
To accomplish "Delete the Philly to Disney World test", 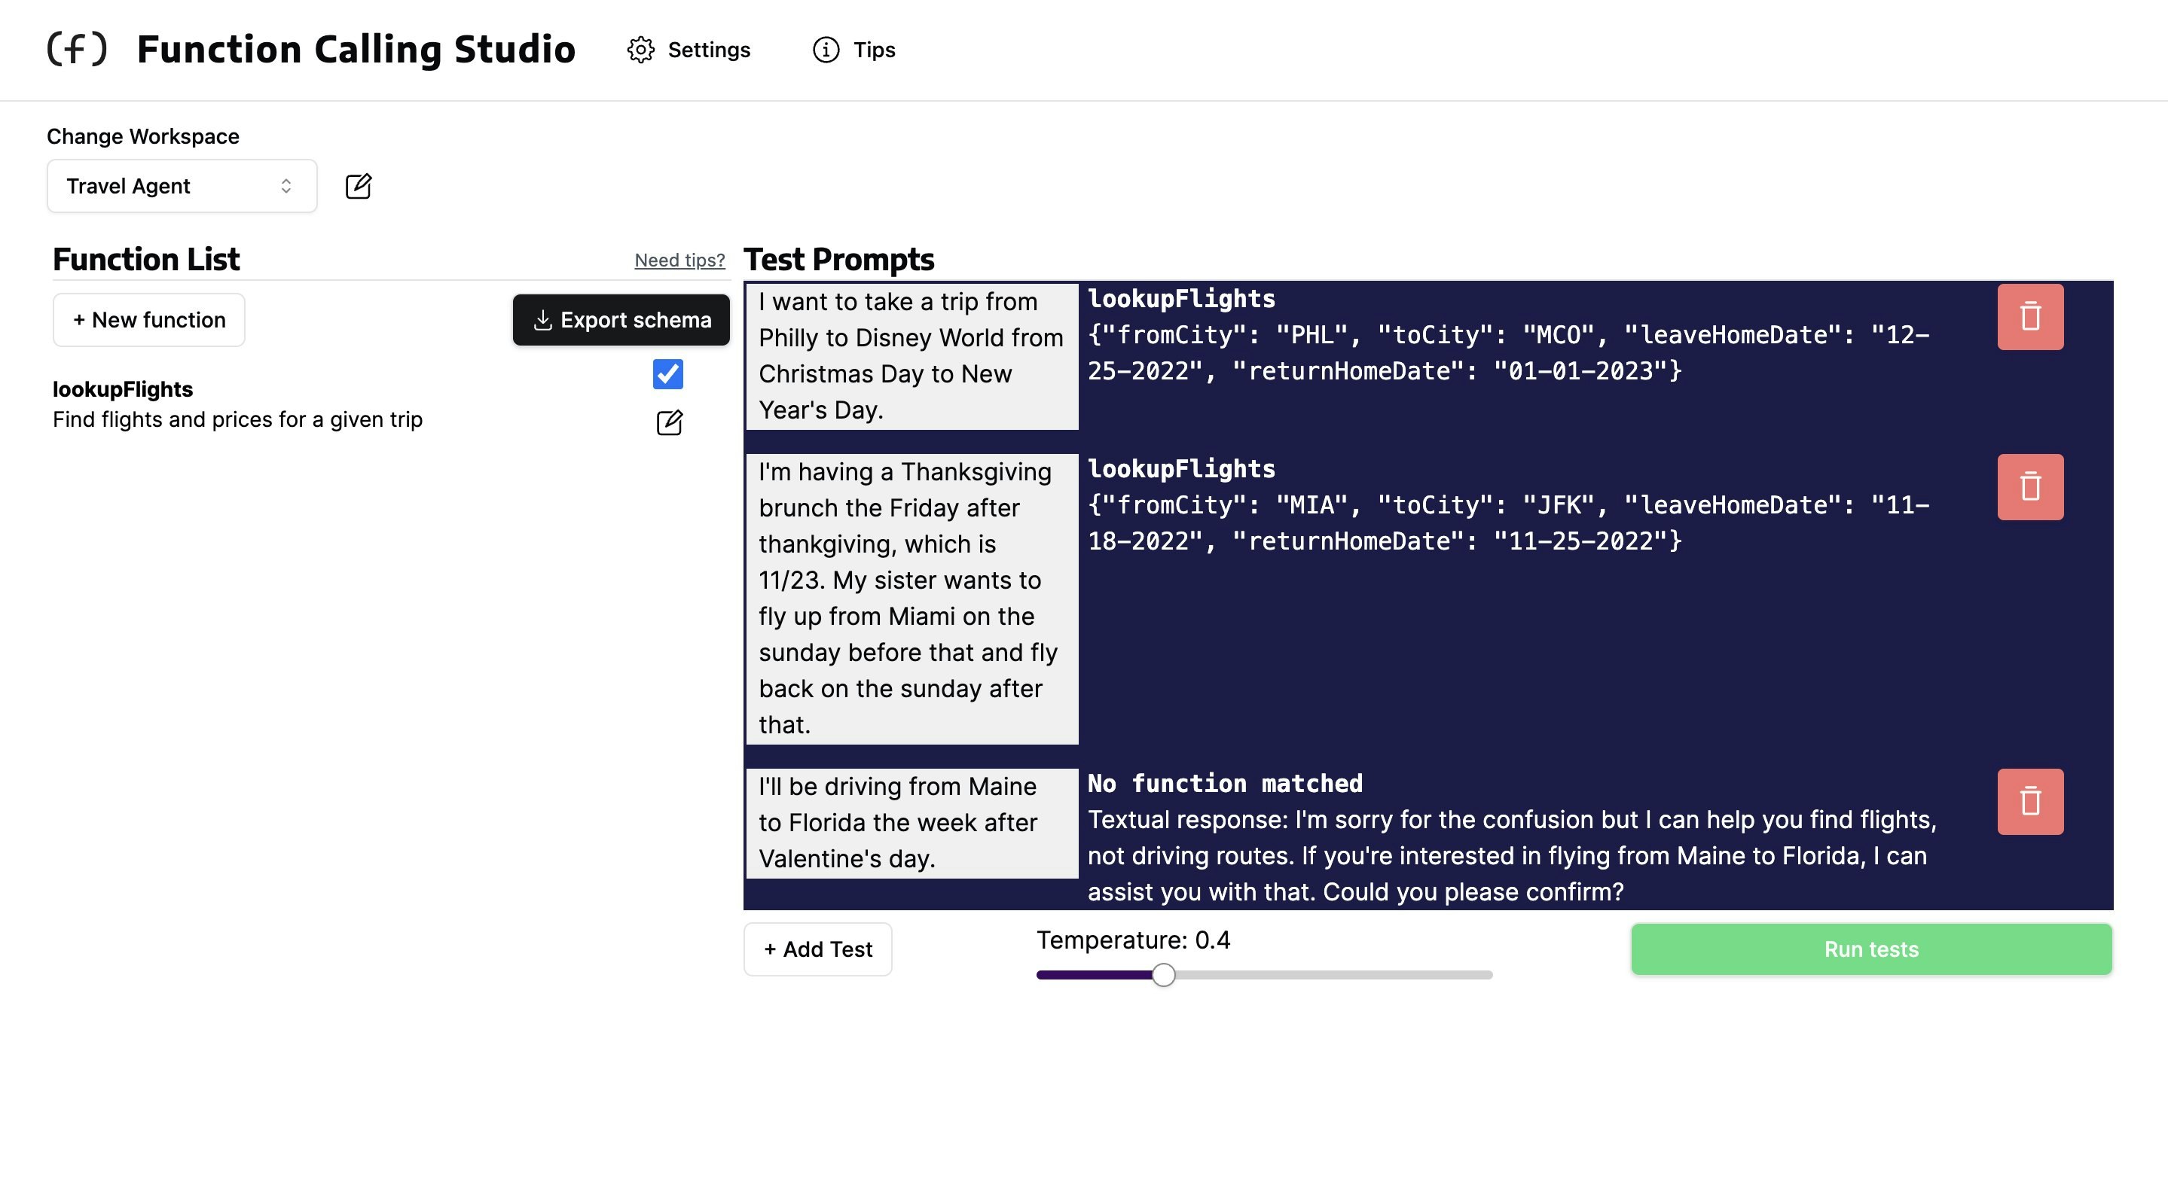I will pos(2029,317).
